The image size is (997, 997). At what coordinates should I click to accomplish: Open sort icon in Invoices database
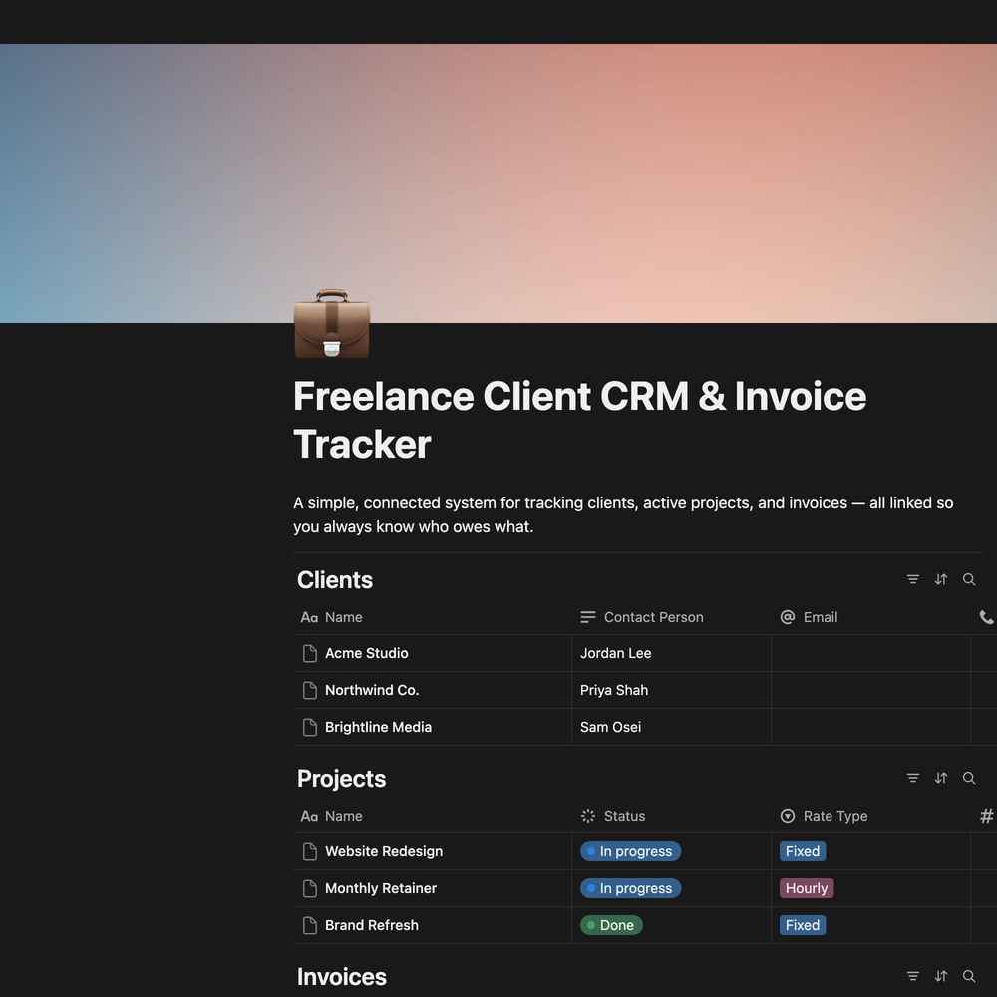[x=941, y=976]
